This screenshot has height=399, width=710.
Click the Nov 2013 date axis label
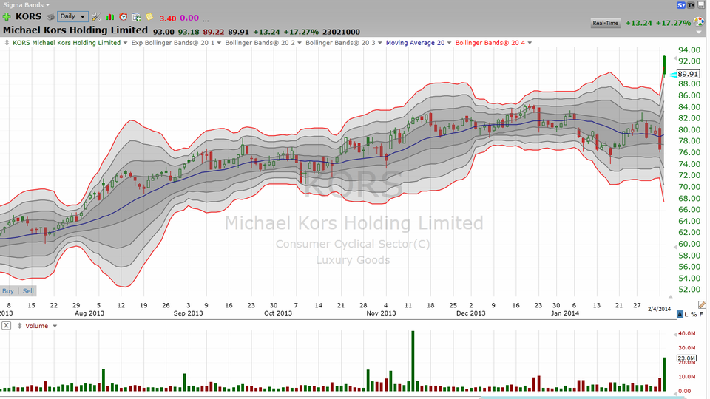click(382, 313)
